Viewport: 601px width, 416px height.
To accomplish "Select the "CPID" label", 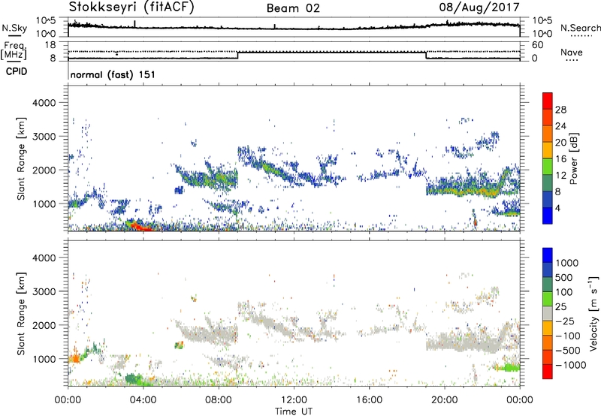I will [x=17, y=71].
